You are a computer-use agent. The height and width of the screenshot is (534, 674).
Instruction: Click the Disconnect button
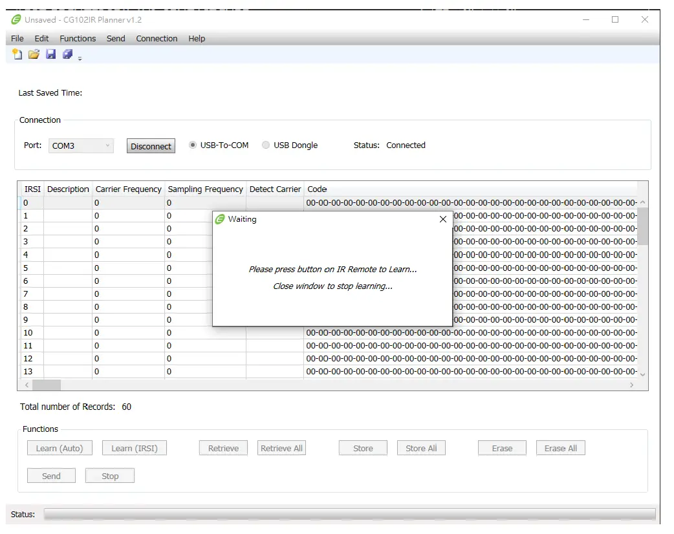click(x=151, y=146)
